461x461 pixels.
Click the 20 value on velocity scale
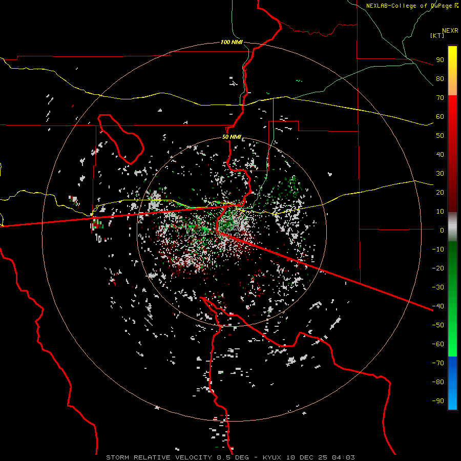point(440,193)
